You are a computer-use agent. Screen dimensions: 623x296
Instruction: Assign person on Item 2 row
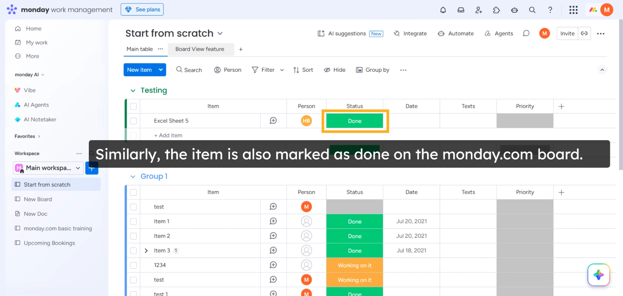click(306, 236)
